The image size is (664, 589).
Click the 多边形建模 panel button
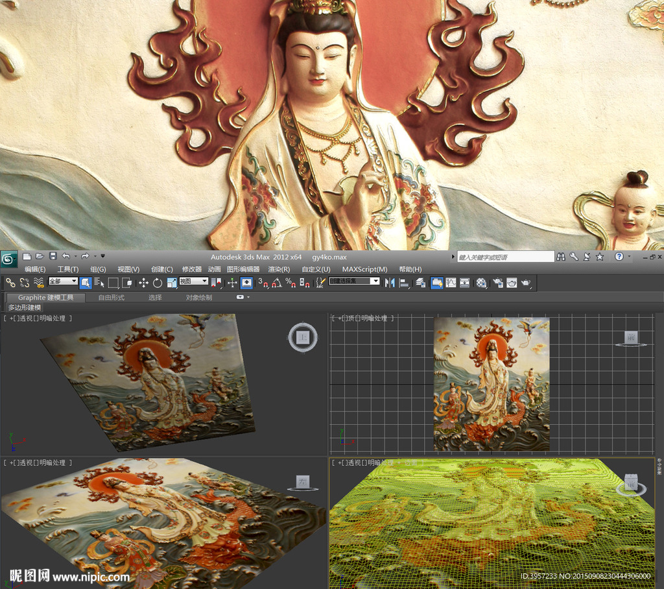[x=25, y=307]
